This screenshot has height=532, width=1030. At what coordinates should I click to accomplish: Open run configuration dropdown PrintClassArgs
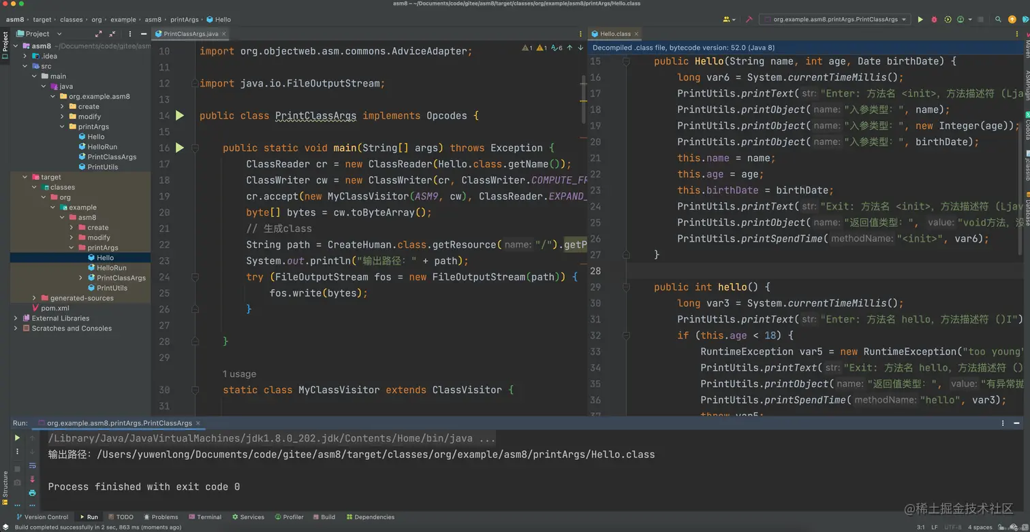coord(836,20)
